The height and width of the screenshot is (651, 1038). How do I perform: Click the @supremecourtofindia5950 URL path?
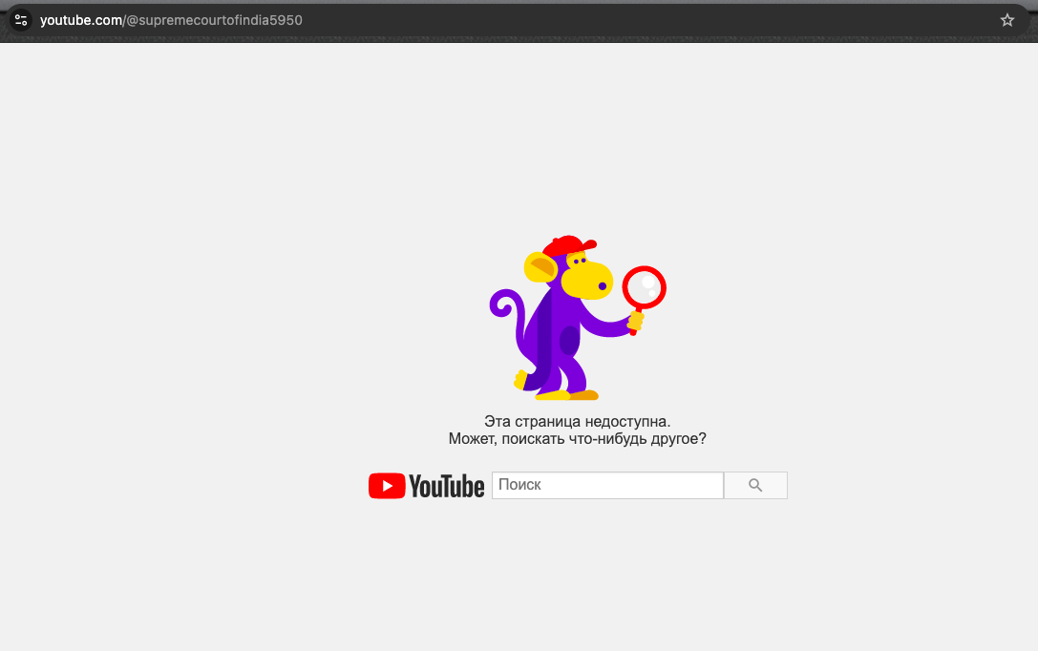point(214,20)
